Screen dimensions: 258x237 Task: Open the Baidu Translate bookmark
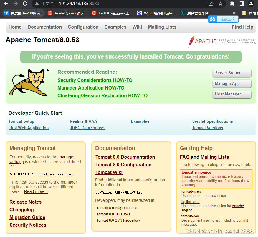coord(24,13)
